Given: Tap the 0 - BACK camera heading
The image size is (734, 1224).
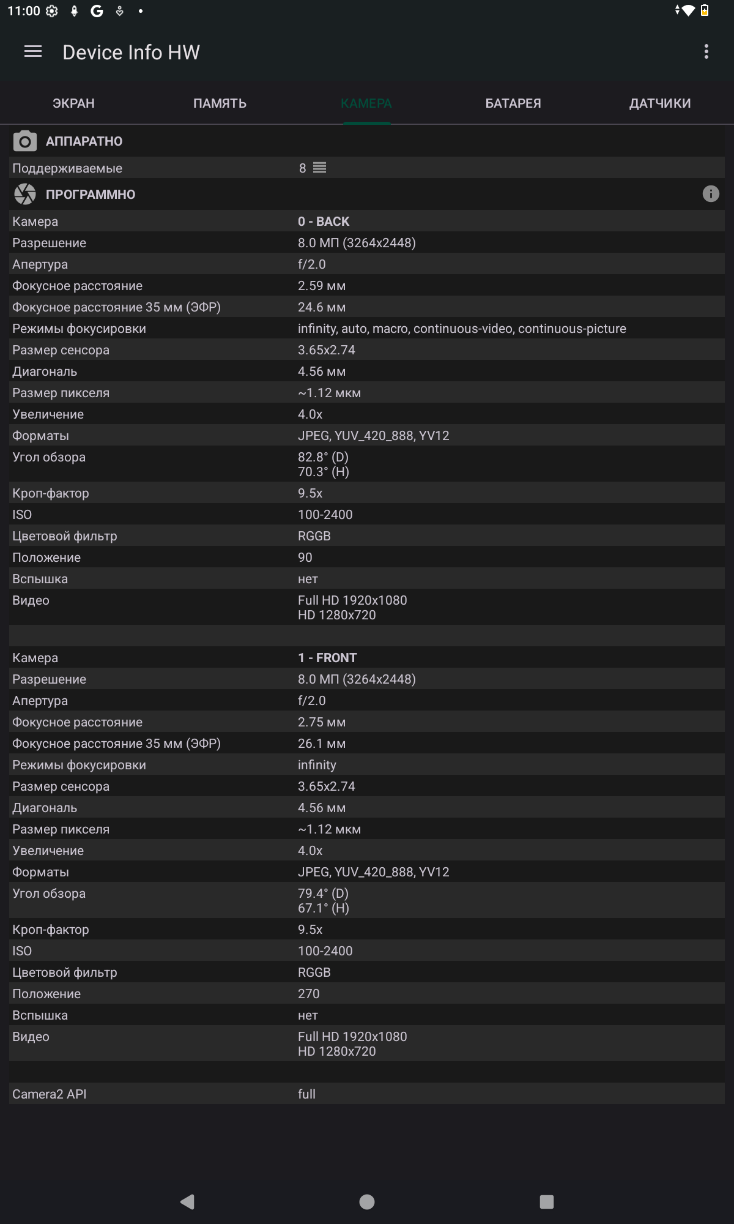Looking at the screenshot, I should (324, 222).
